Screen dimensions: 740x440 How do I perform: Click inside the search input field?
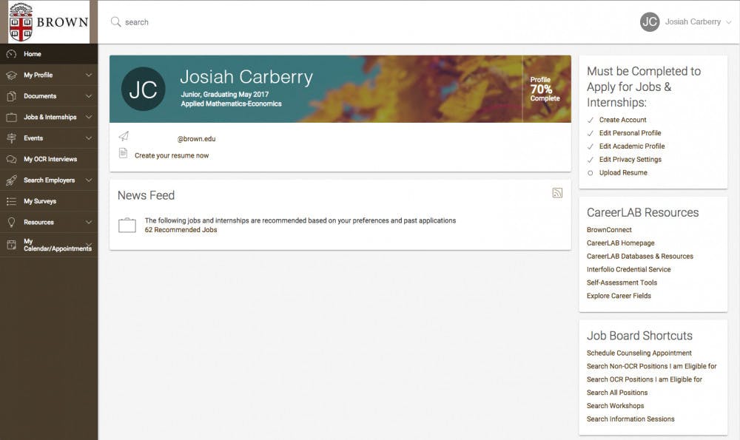185,21
